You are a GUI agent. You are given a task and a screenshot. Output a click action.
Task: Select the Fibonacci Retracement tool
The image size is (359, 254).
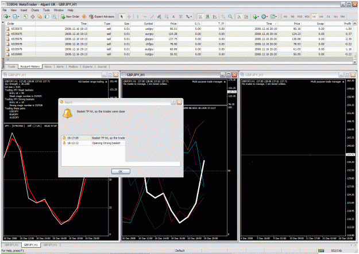[167, 17]
